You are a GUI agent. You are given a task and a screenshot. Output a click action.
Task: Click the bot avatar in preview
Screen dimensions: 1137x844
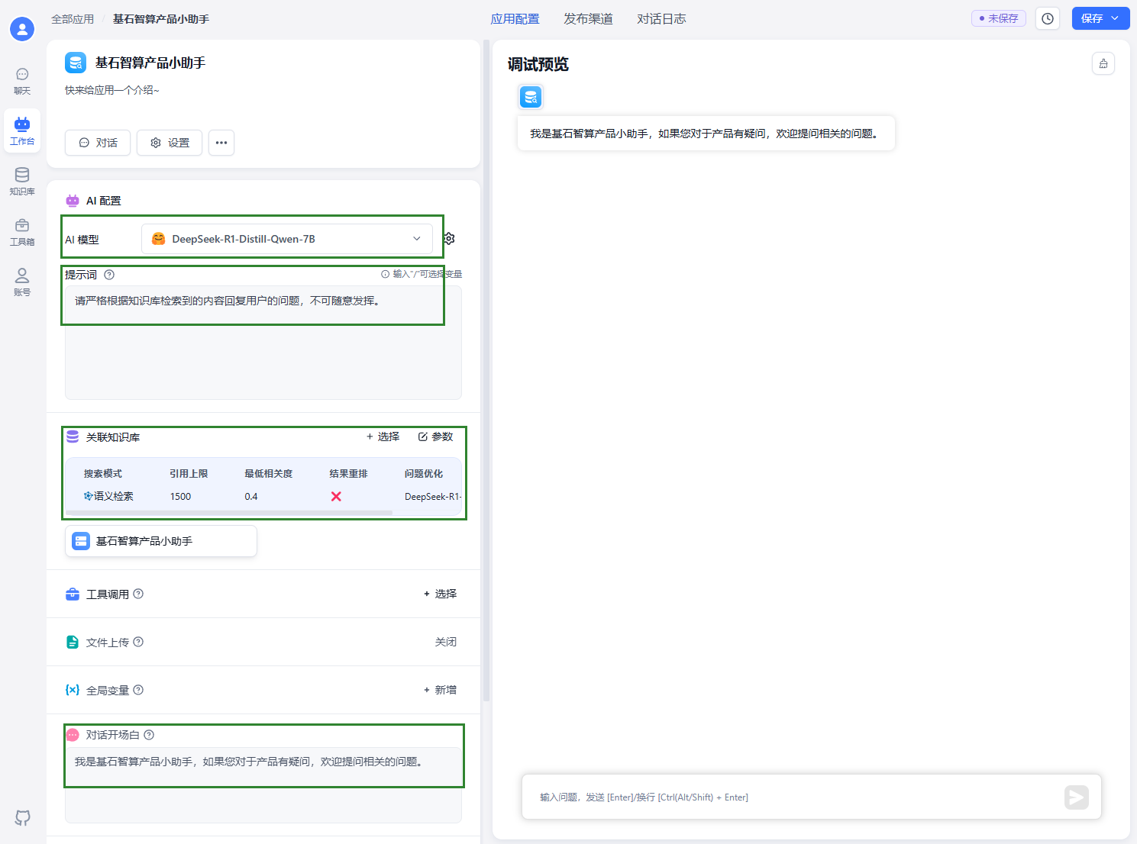click(x=531, y=97)
